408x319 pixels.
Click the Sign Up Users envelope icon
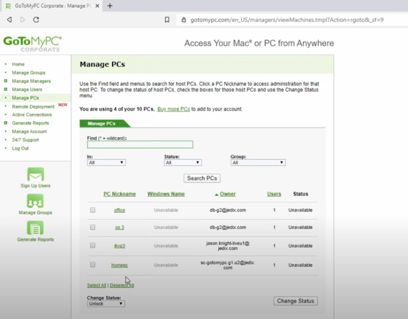(x=35, y=174)
